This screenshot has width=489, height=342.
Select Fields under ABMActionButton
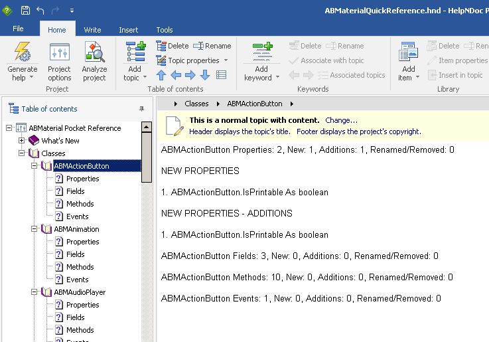(x=75, y=191)
